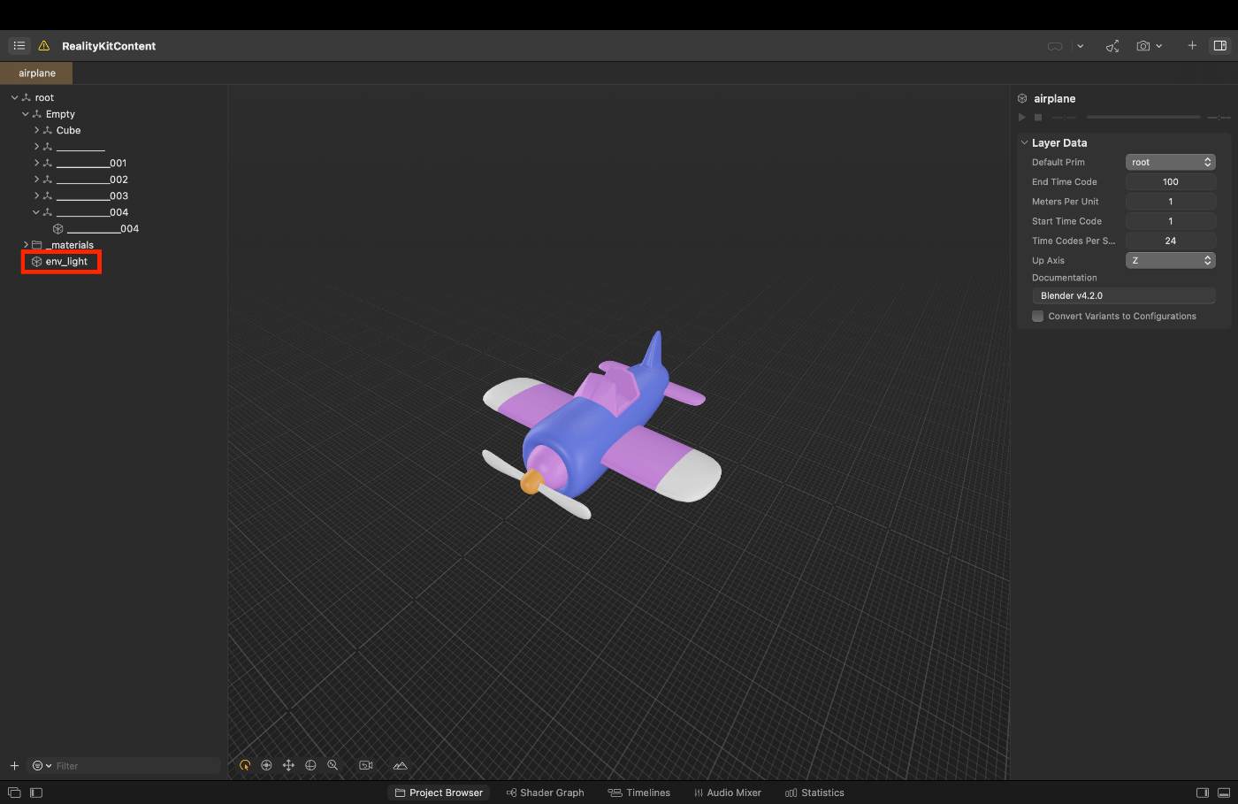Expand the node ending in 002
1238x804 pixels.
tap(36, 180)
